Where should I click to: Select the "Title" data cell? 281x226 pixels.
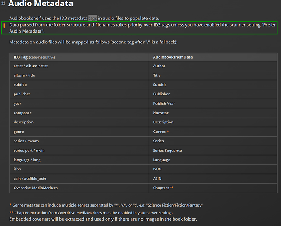(x=213, y=75)
